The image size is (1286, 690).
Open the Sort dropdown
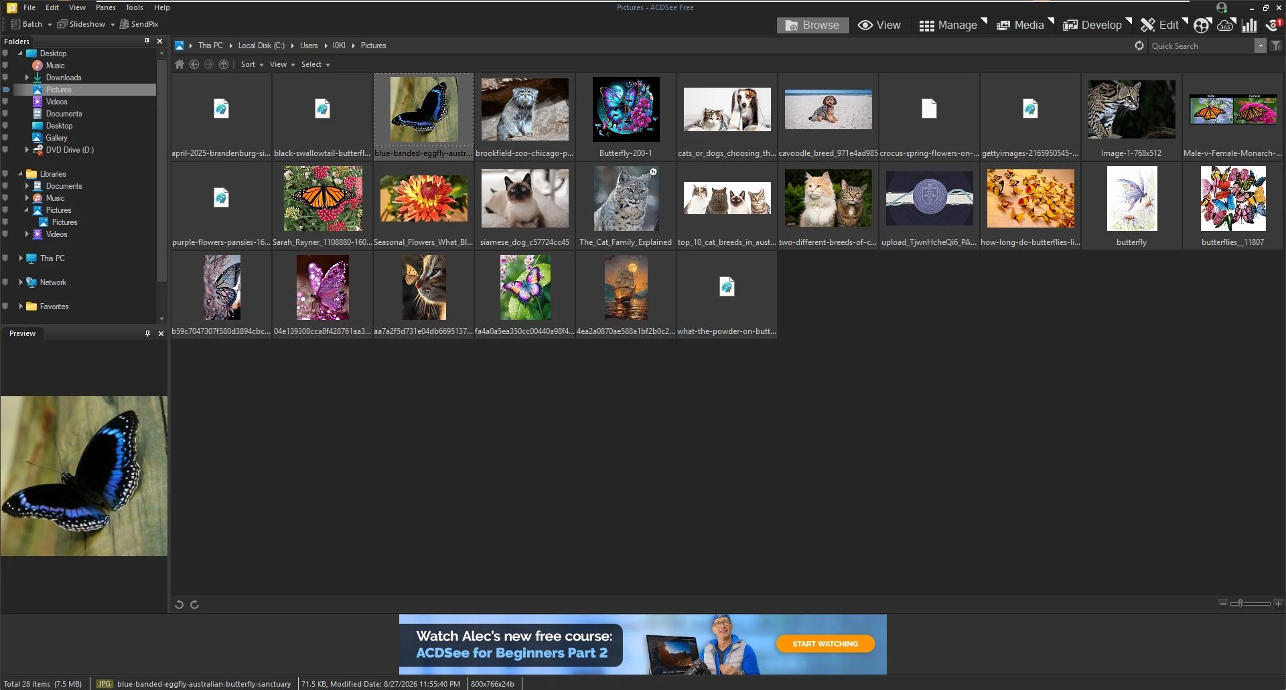(252, 64)
